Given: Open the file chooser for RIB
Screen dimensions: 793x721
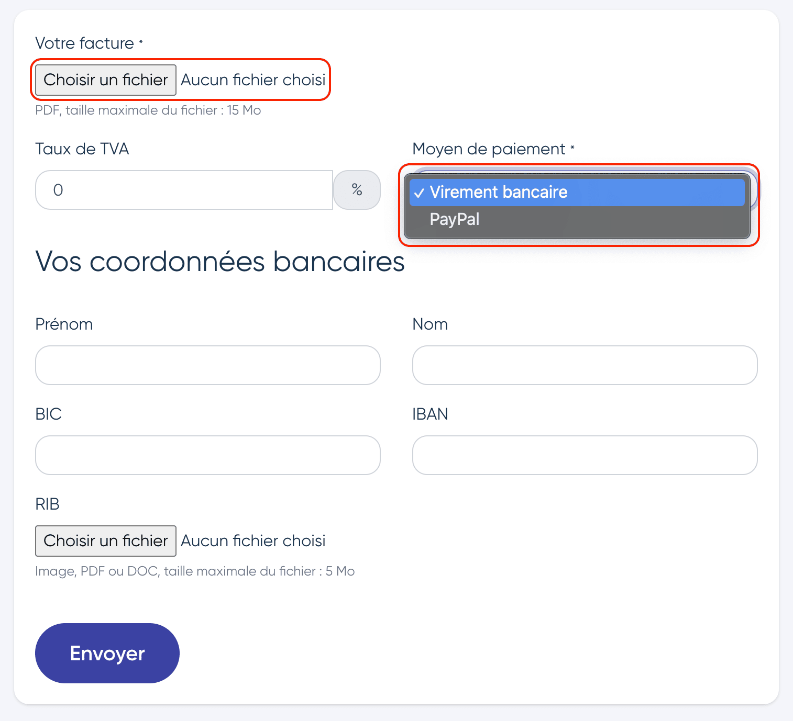Looking at the screenshot, I should pos(106,541).
